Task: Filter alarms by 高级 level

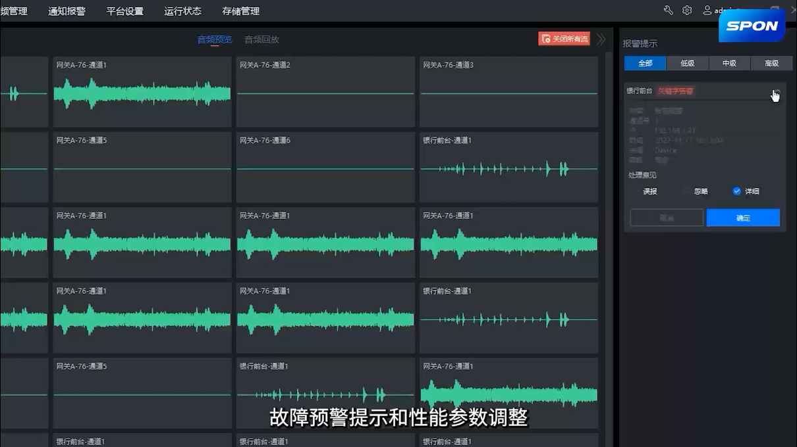Action: point(771,63)
